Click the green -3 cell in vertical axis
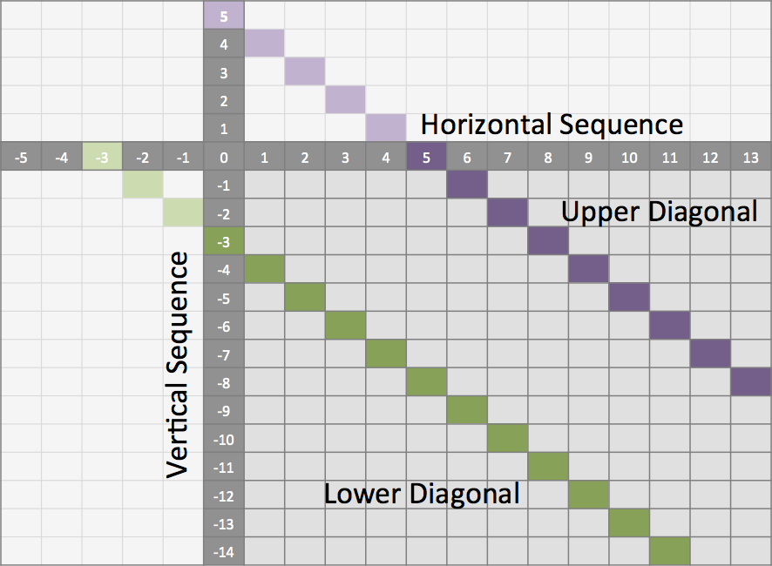 pyautogui.click(x=224, y=241)
